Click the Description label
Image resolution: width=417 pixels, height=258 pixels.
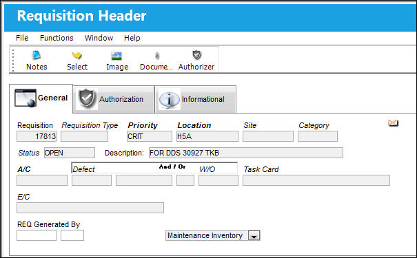click(124, 153)
